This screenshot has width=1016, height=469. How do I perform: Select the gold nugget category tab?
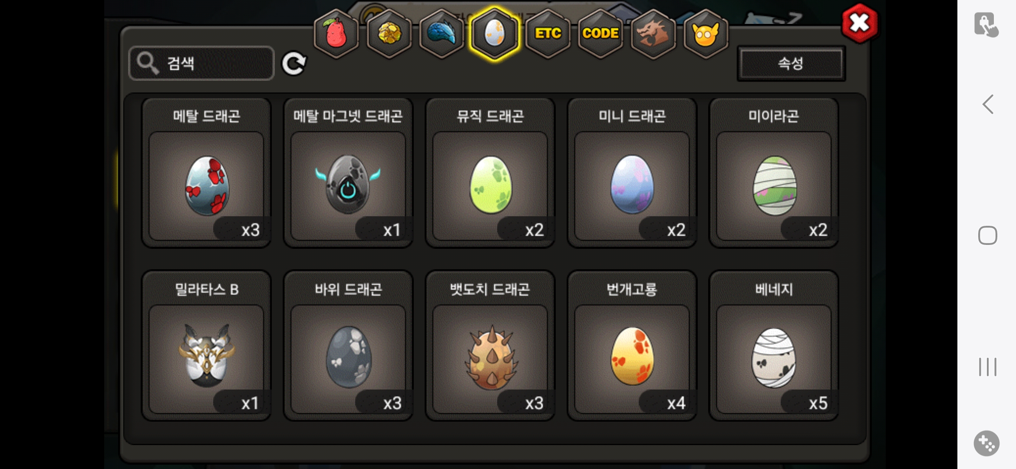click(x=389, y=33)
